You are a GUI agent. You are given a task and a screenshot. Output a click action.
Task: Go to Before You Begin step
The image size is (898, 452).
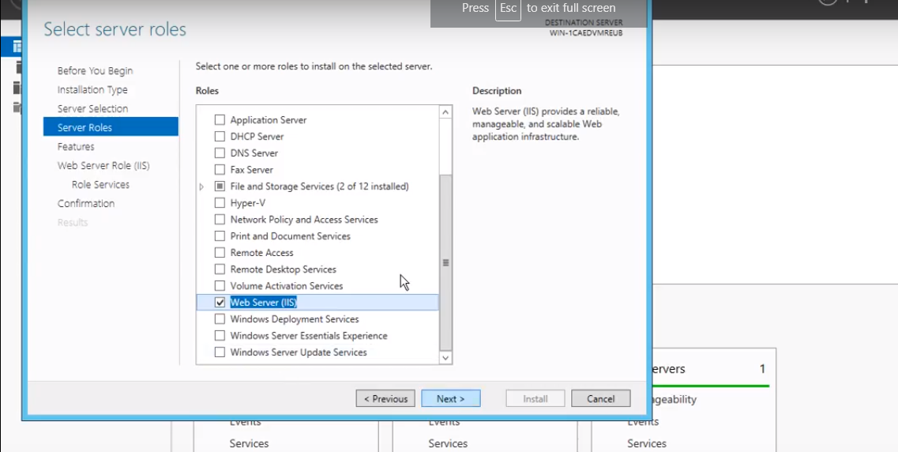point(95,71)
